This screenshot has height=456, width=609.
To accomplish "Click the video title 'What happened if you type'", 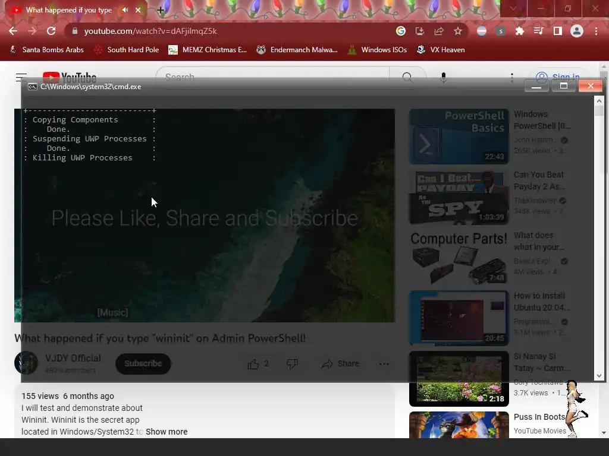I will pos(160,338).
